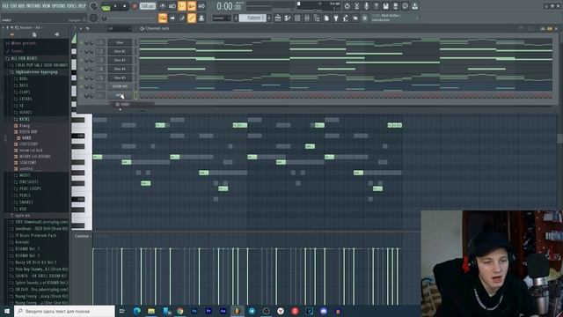
Task: Adjust the main volume knob
Action: tap(94, 6)
